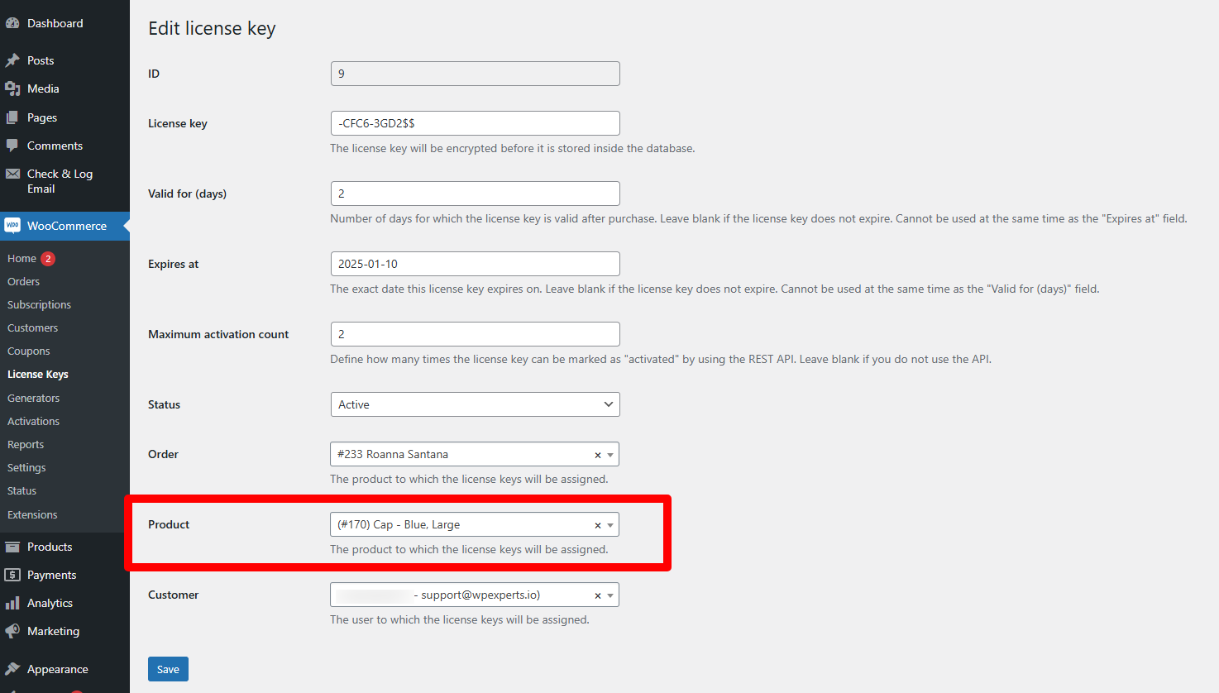The width and height of the screenshot is (1219, 693).
Task: Remove the selected Product with X
Action: (598, 525)
